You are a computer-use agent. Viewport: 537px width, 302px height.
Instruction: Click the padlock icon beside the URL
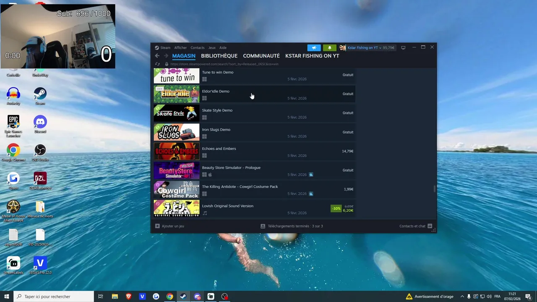coord(167,64)
